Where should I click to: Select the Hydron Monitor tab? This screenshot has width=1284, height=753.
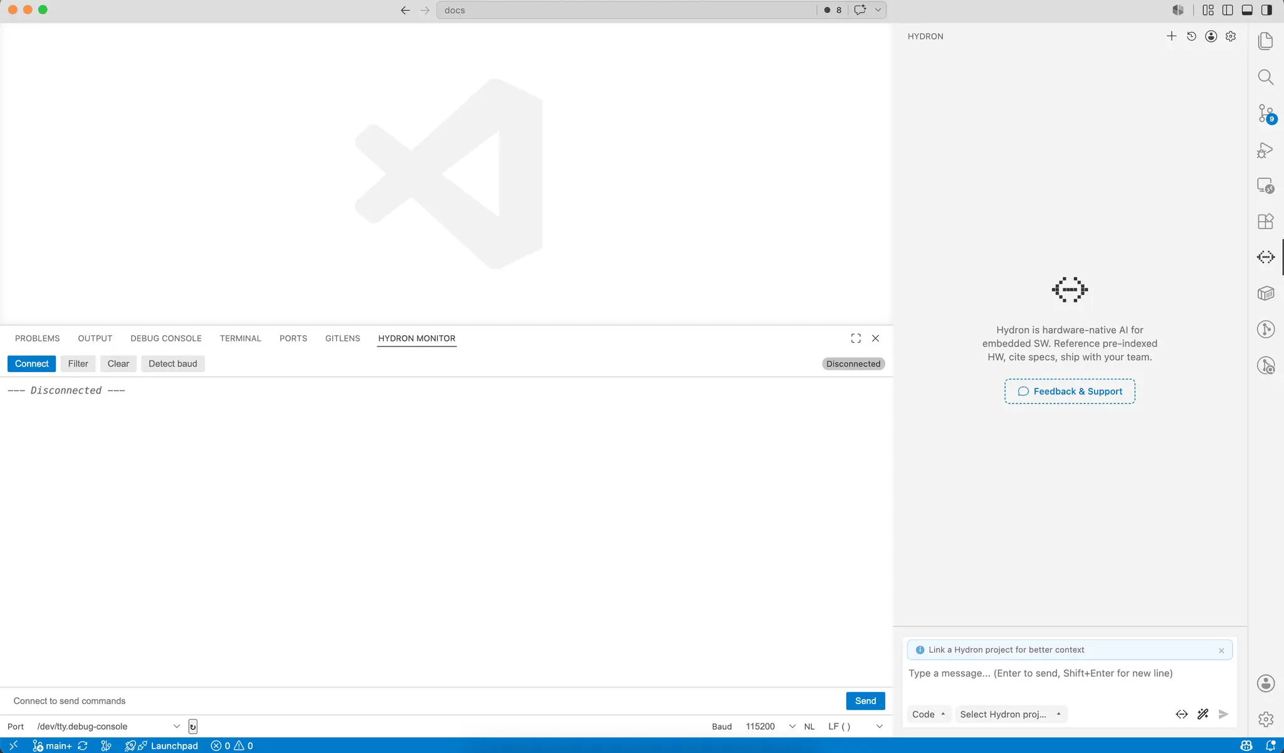pyautogui.click(x=417, y=338)
